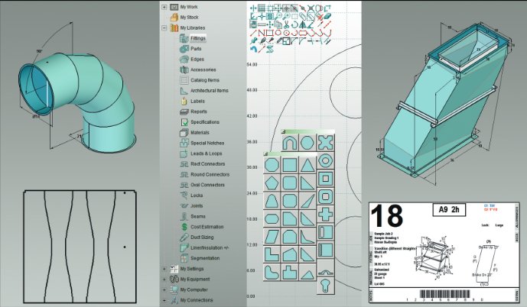The image size is (527, 307).
Task: Select the plus-shaped pattern icon
Action: 327,215
